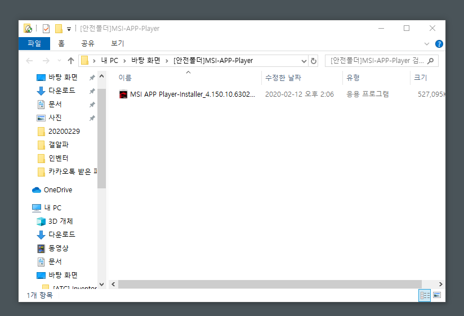Select the MSI APP Player-Installer file
This screenshot has height=316, width=464.
pyautogui.click(x=193, y=94)
